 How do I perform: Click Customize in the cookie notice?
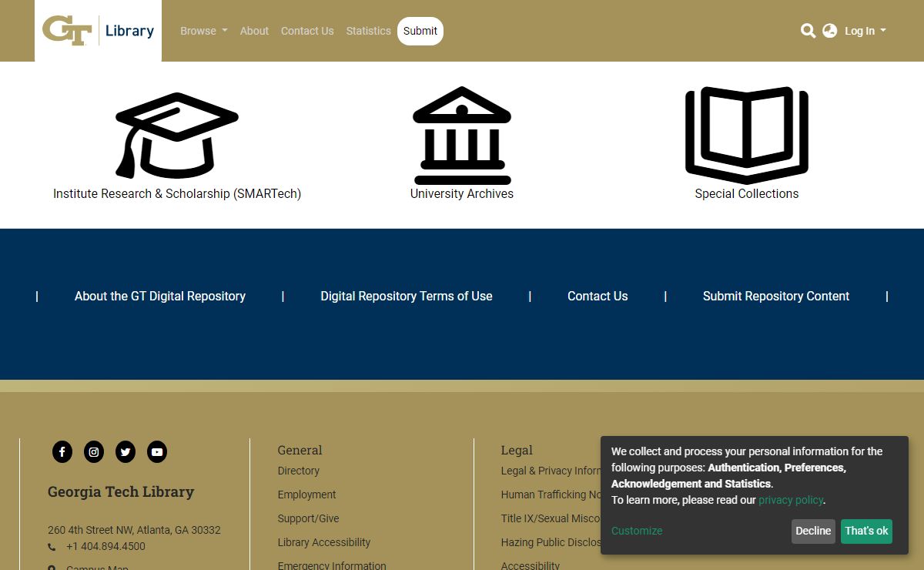[x=637, y=531]
